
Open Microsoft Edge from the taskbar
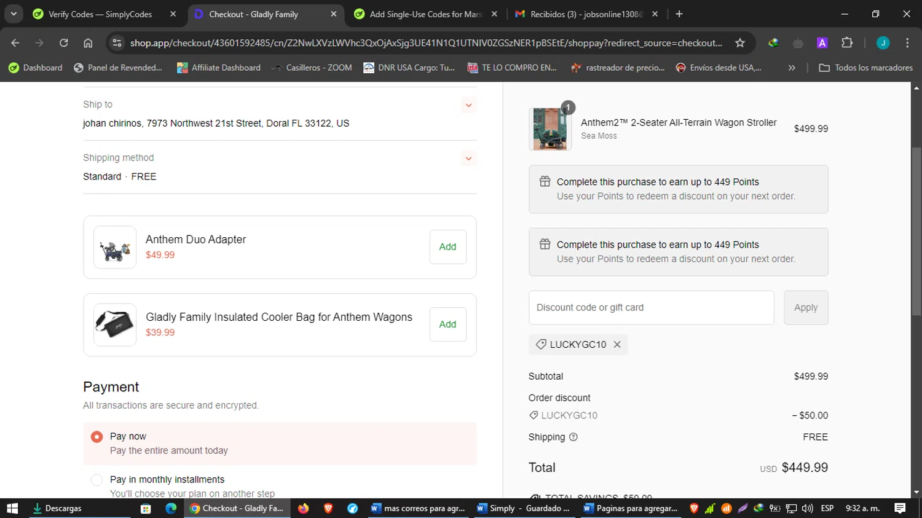click(x=171, y=508)
